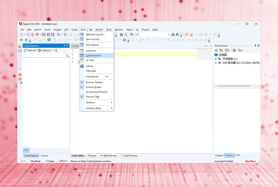Click the AB-AC Replace icon
278x187 pixels.
(126, 34)
